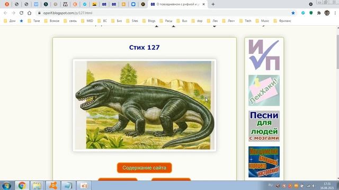Click the Содержание сайта button

(145, 168)
